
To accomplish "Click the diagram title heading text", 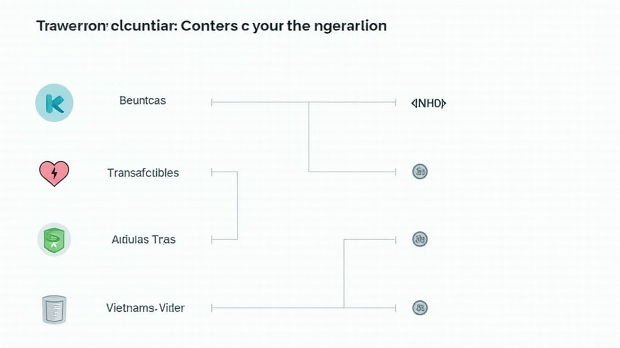I will point(211,26).
